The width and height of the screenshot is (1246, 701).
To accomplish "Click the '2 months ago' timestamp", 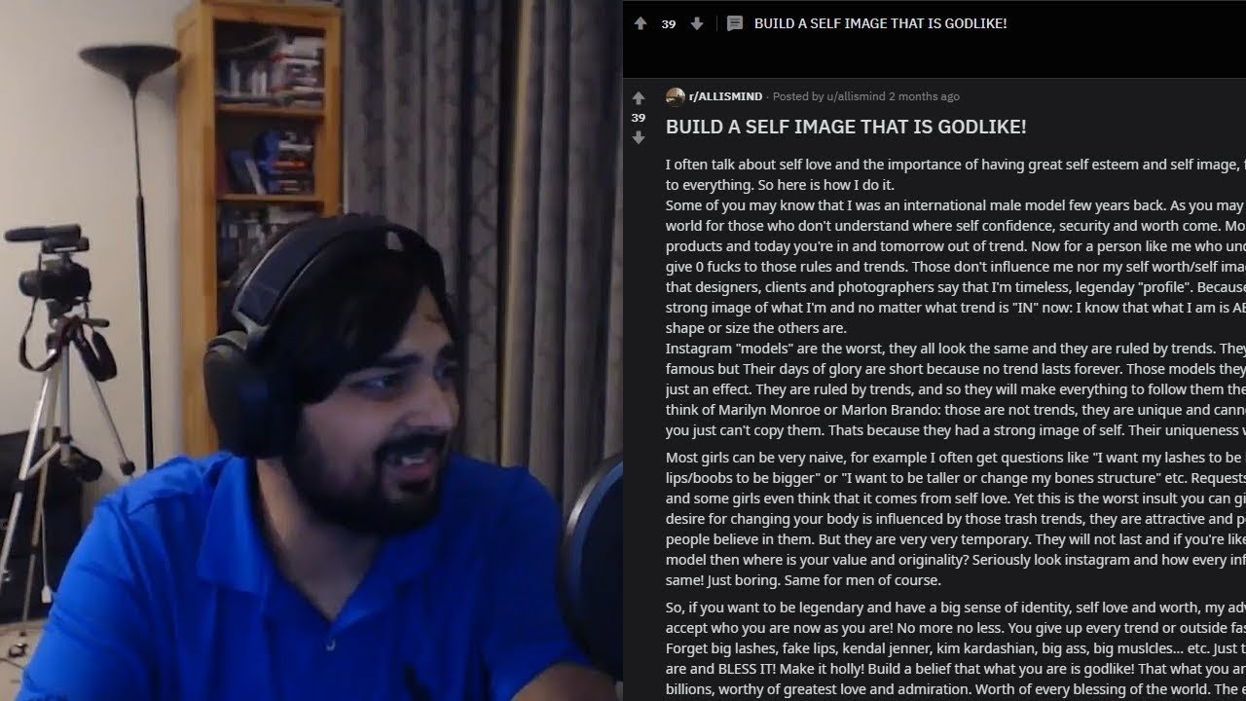I will pyautogui.click(x=924, y=96).
